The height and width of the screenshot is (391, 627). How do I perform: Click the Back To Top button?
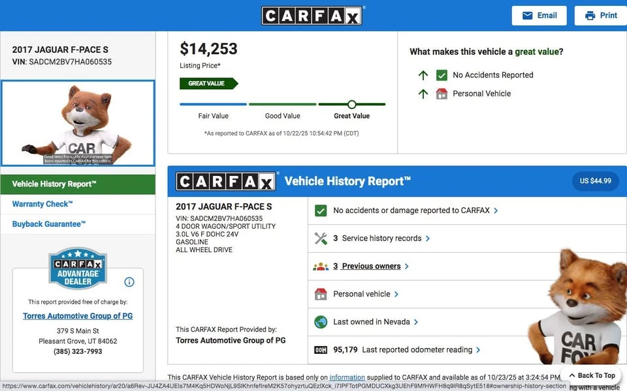[x=592, y=375]
